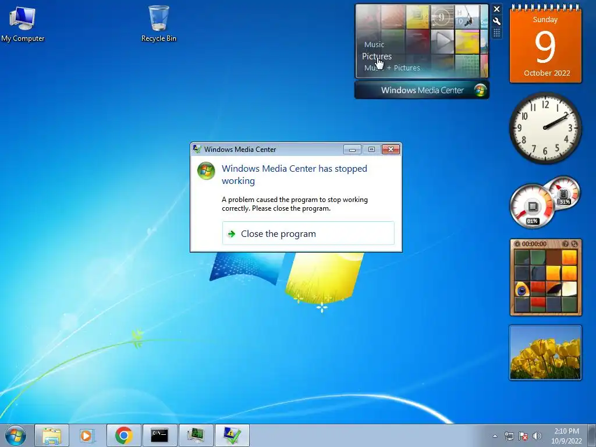Switch to the Command Prompt taskbar item
The image size is (596, 447).
[159, 435]
